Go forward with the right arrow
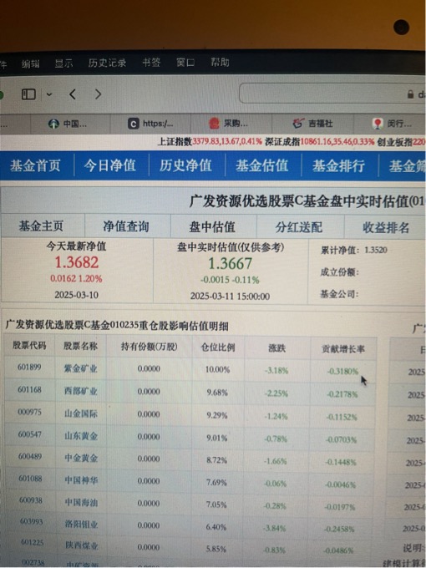The height and width of the screenshot is (568, 426). pyautogui.click(x=98, y=94)
